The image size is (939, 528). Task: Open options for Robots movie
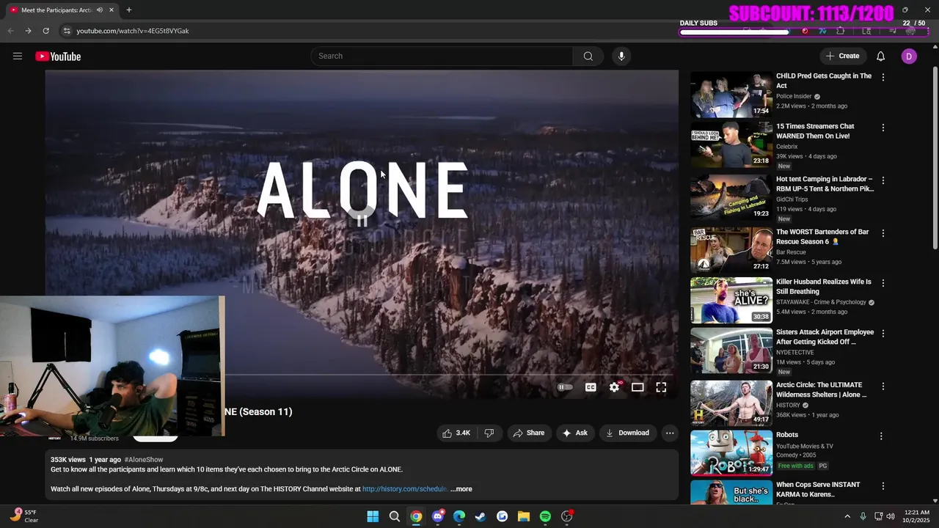point(881,436)
